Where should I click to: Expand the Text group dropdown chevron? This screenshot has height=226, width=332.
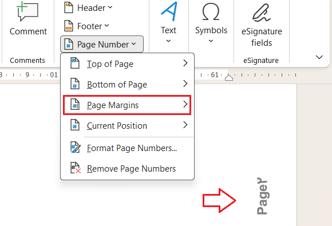pyautogui.click(x=168, y=41)
